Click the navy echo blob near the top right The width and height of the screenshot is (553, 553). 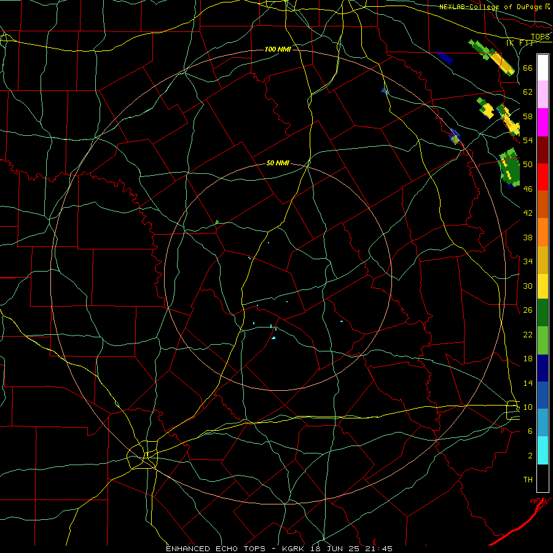(445, 58)
